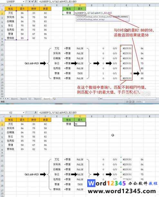The height and width of the screenshot is (197, 159).
Task: Click the formula tooltip line 'LOOKUP(lookup_value, array)'
Action: (x=91, y=19)
